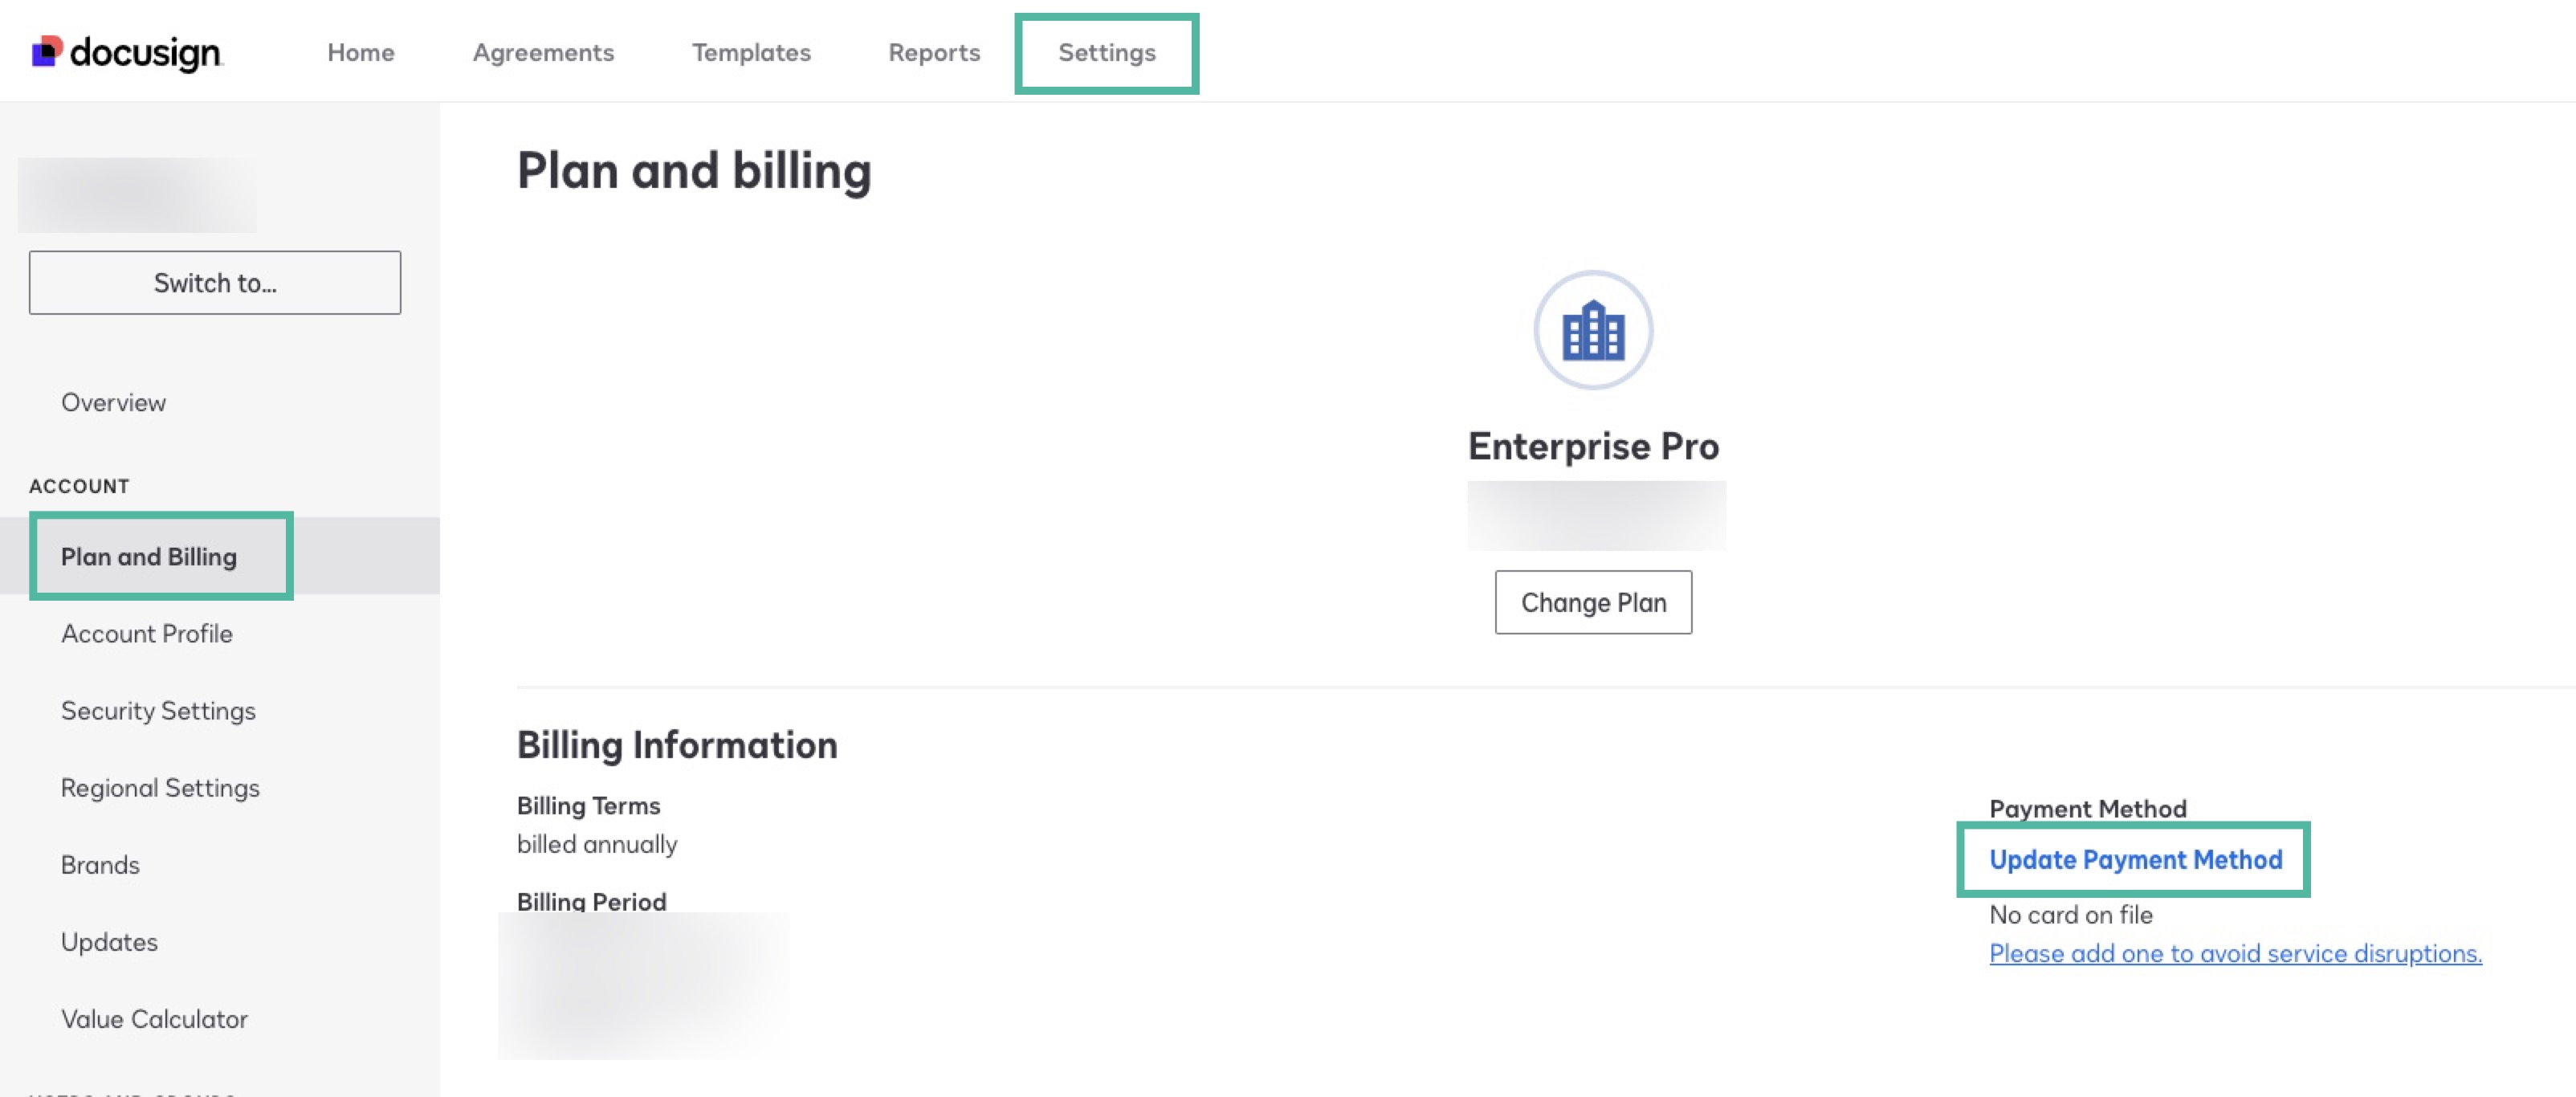2576x1097 pixels.
Task: Open Regional Settings
Action: [159, 787]
